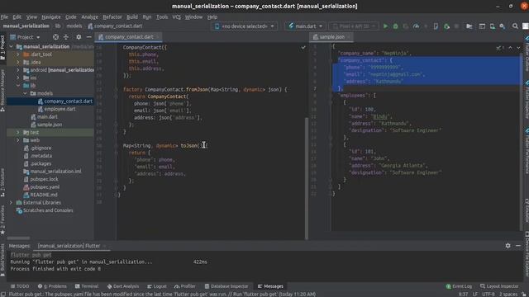Expand the test folder

pyautogui.click(x=18, y=132)
